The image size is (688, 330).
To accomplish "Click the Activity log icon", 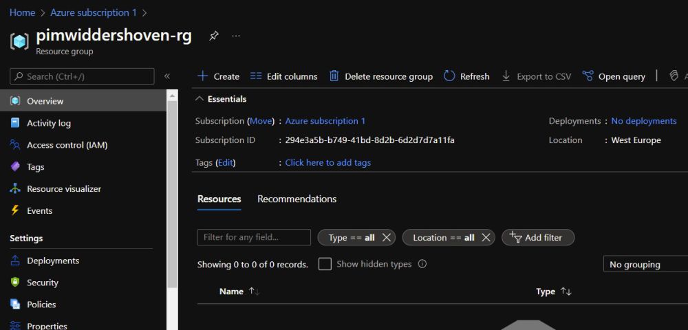I will point(15,122).
